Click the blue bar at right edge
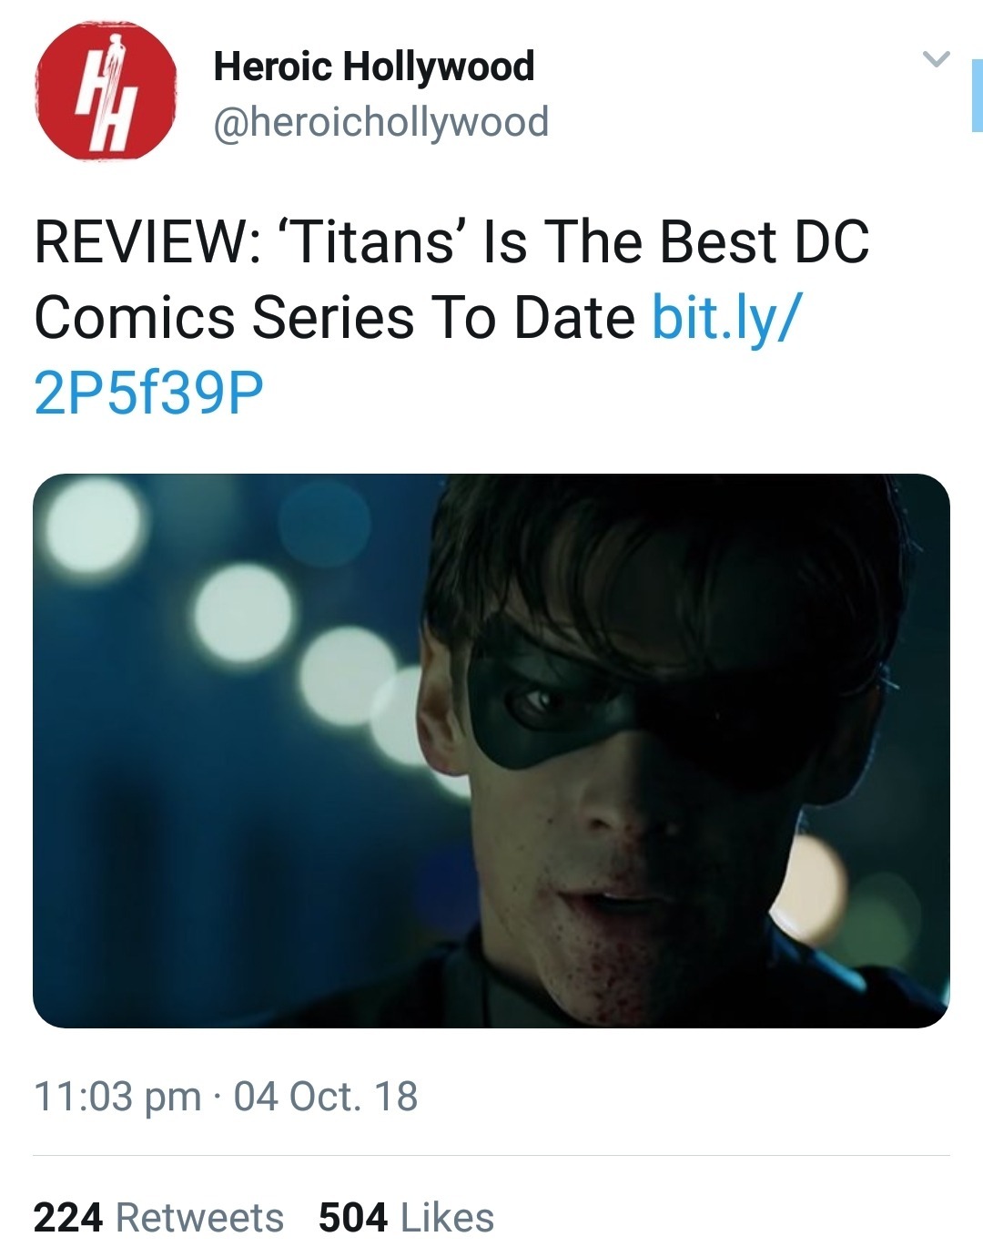This screenshot has height=1247, width=983. tap(977, 95)
